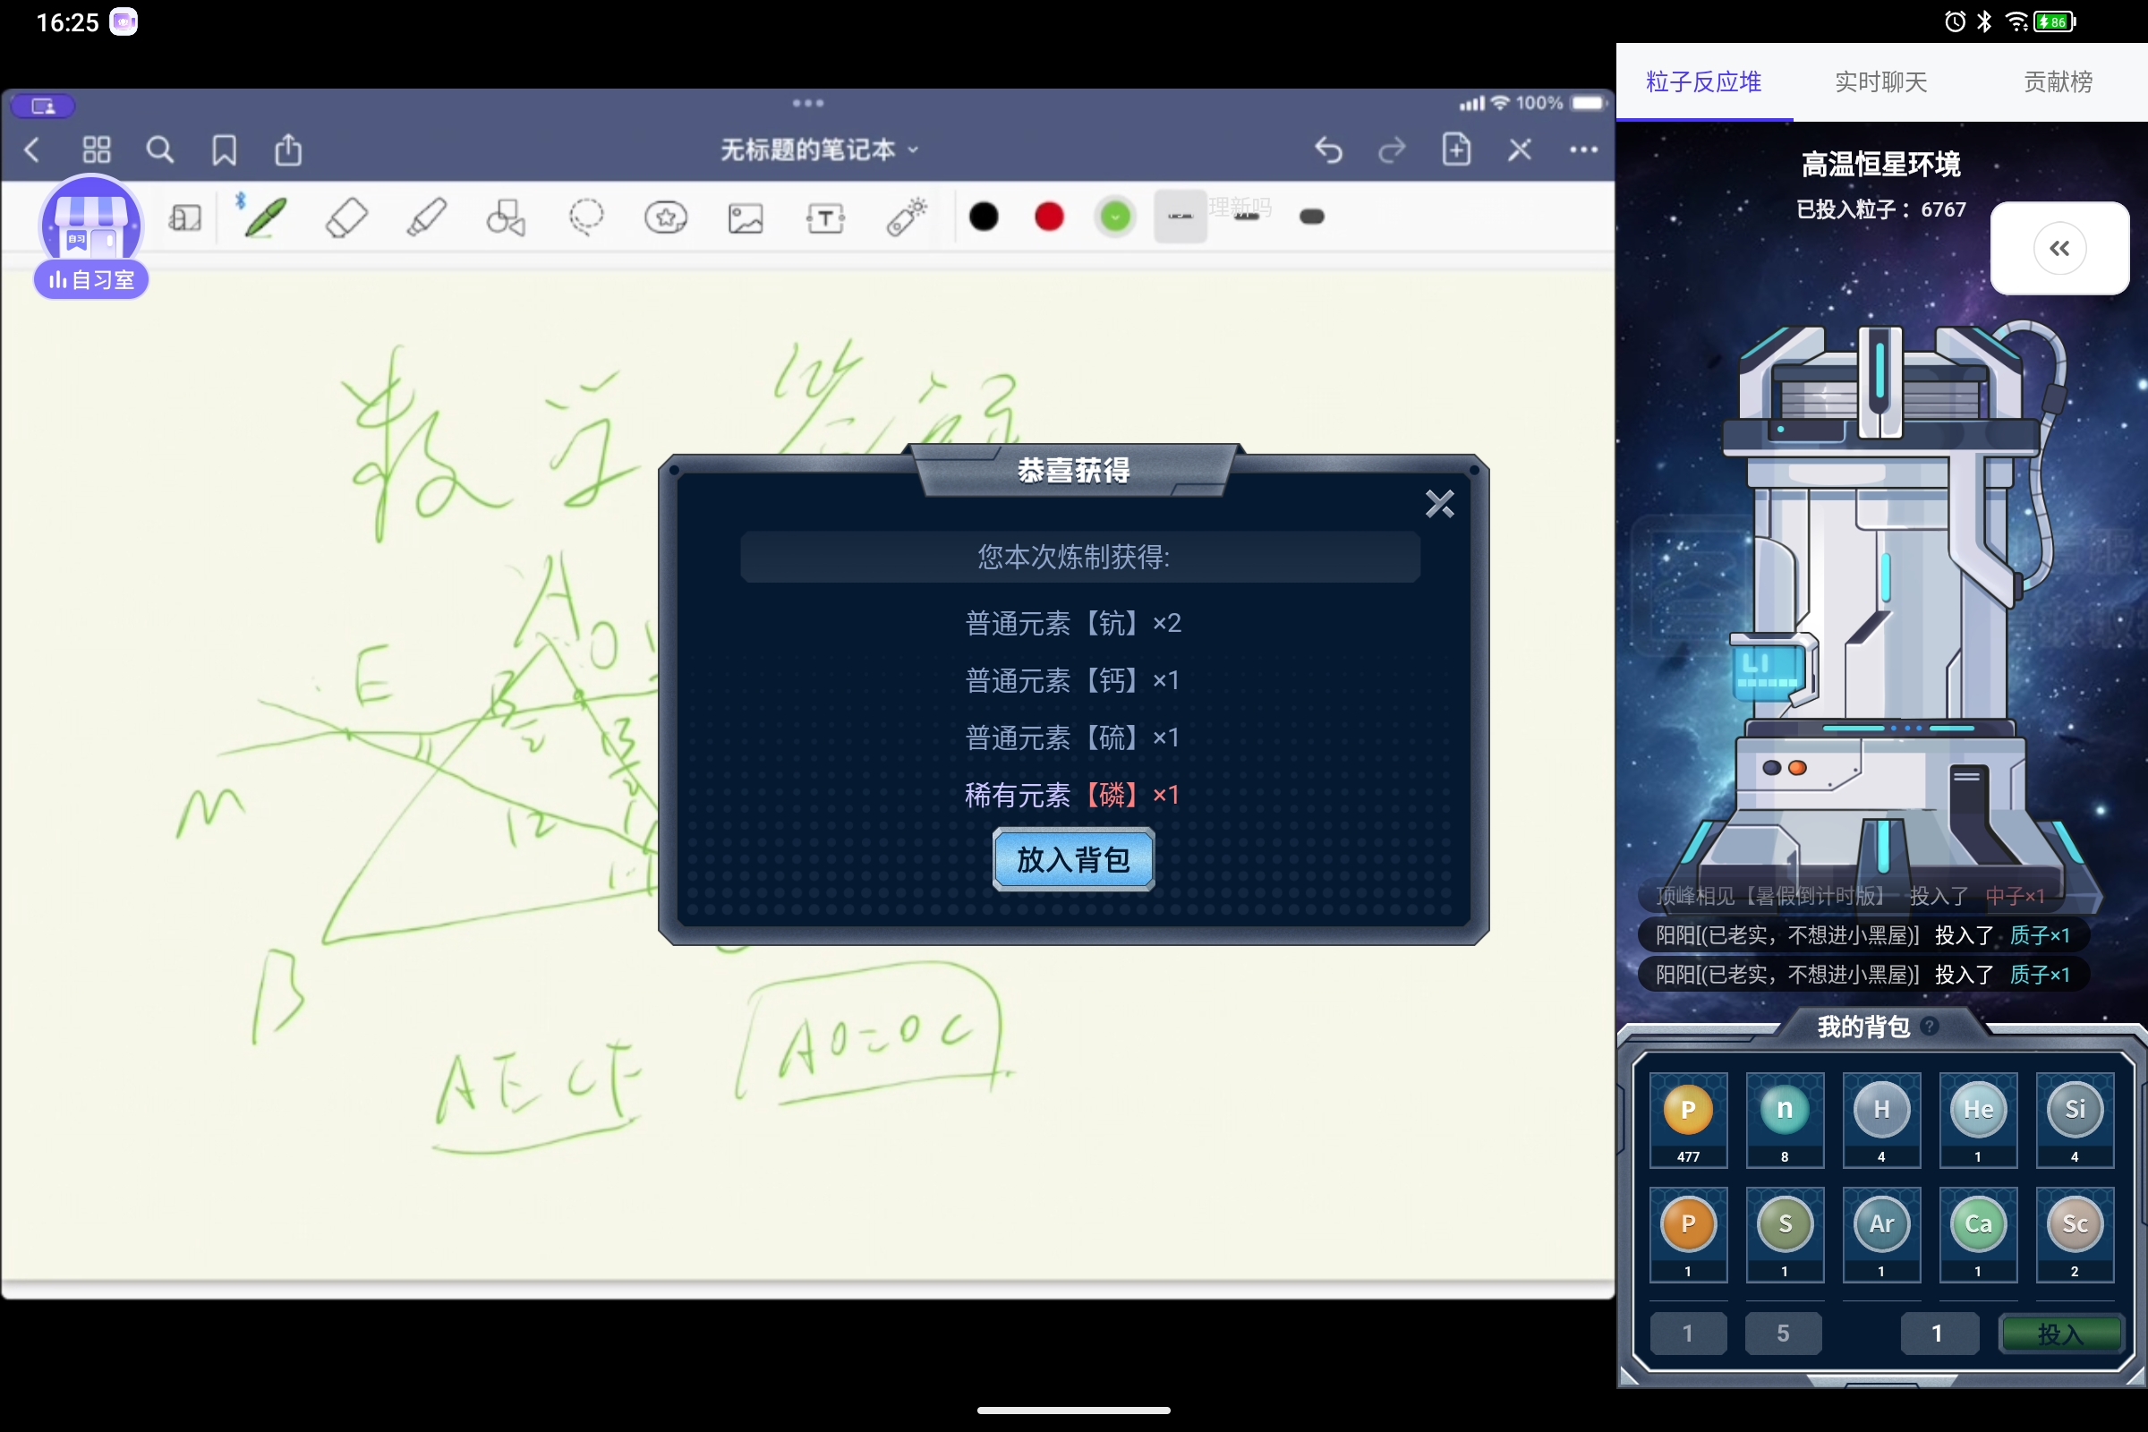Choose the green pen color swatch
This screenshot has height=1432, width=2148.
[1114, 217]
